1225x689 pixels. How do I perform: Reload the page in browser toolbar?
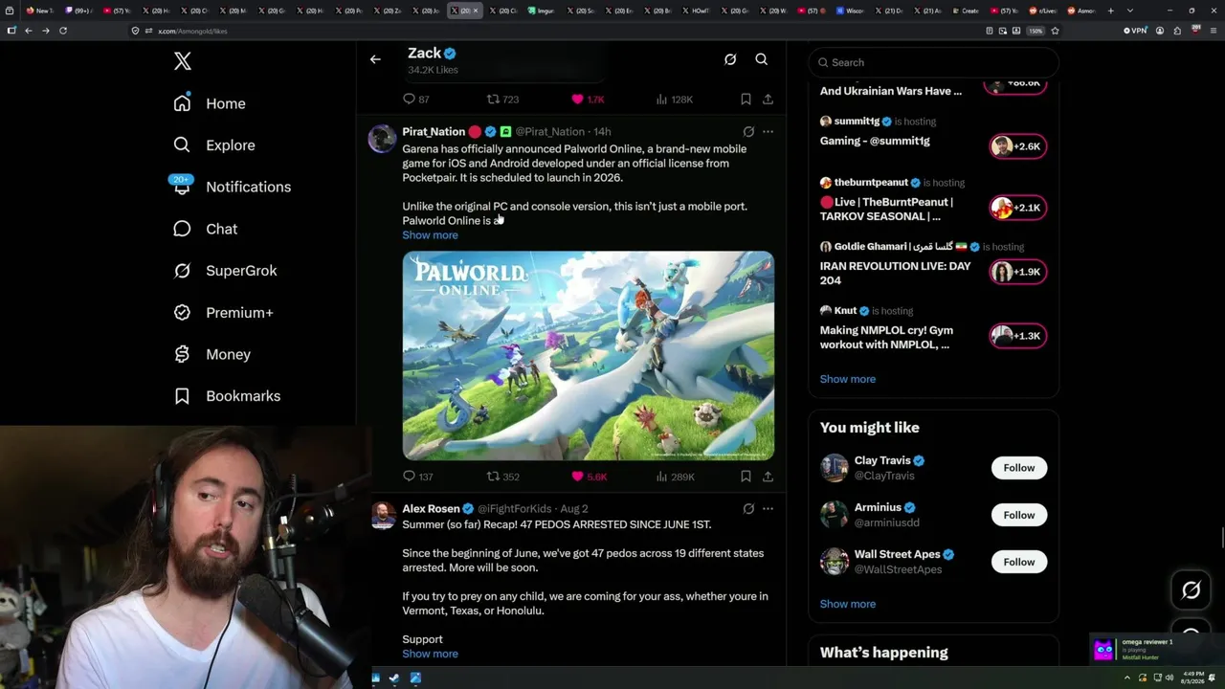[x=63, y=31]
